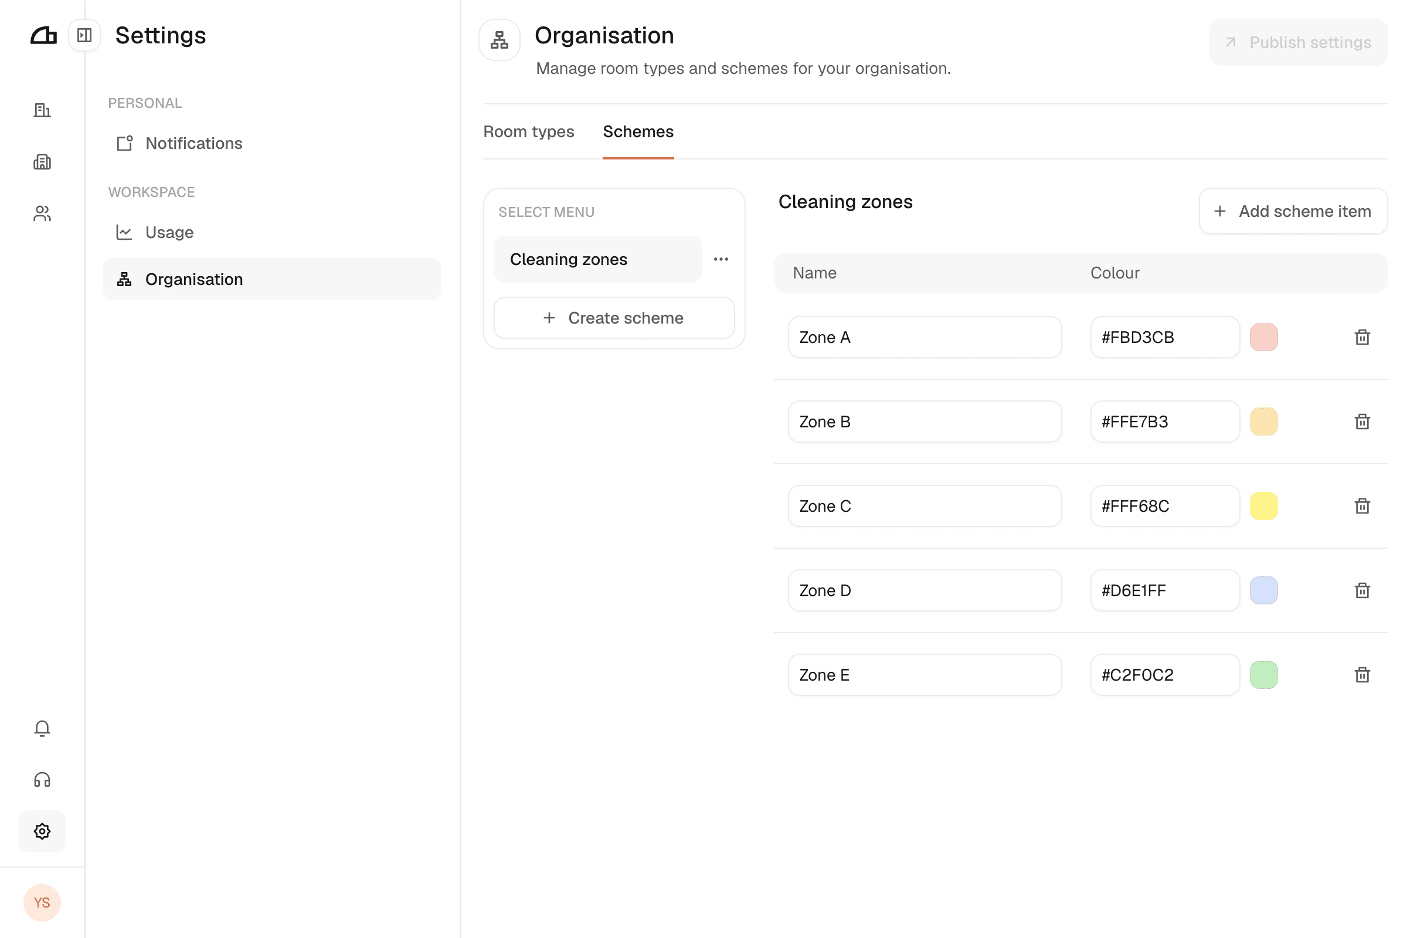Select the Schemes tab
This screenshot has height=938, width=1407.
pos(638,131)
